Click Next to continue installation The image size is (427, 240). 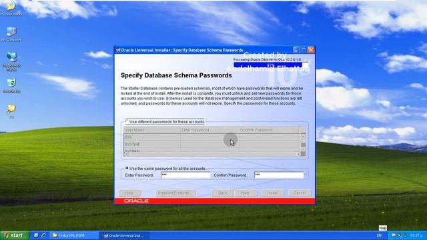245,193
